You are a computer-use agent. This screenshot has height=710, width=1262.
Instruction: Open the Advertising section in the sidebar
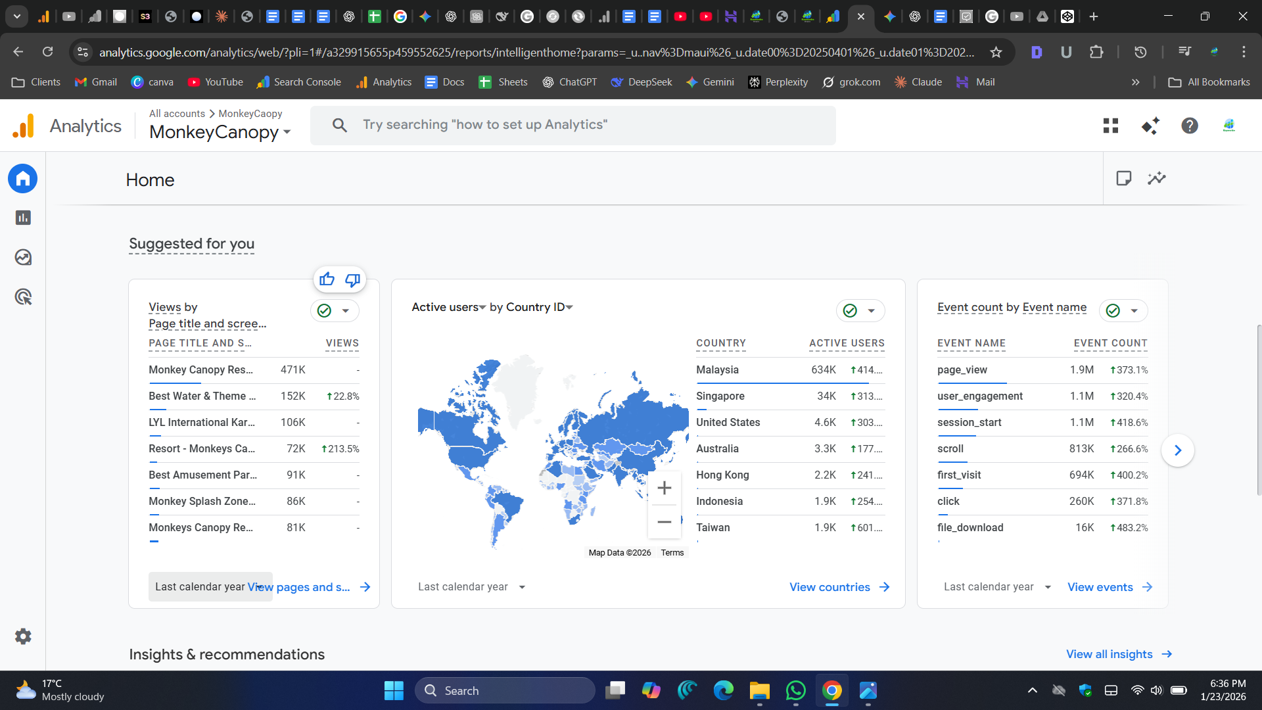click(x=23, y=296)
